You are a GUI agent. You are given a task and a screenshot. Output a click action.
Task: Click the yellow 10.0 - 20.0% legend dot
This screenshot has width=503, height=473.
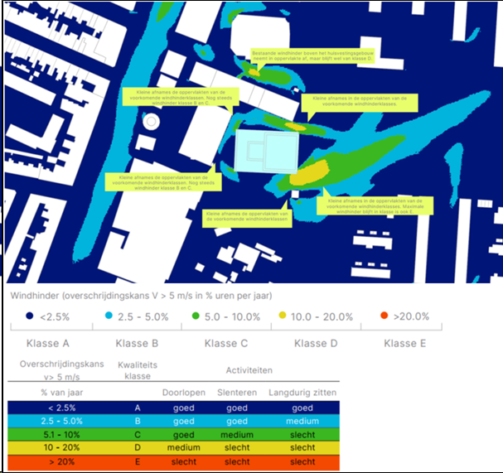283,316
